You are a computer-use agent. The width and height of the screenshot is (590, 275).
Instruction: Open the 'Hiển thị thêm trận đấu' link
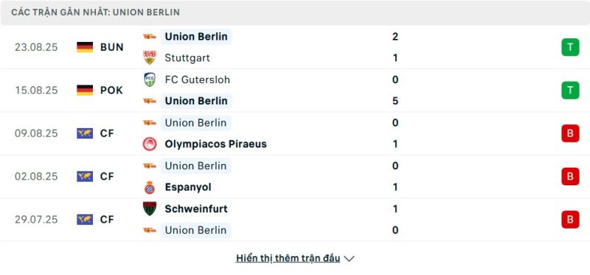pyautogui.click(x=288, y=258)
